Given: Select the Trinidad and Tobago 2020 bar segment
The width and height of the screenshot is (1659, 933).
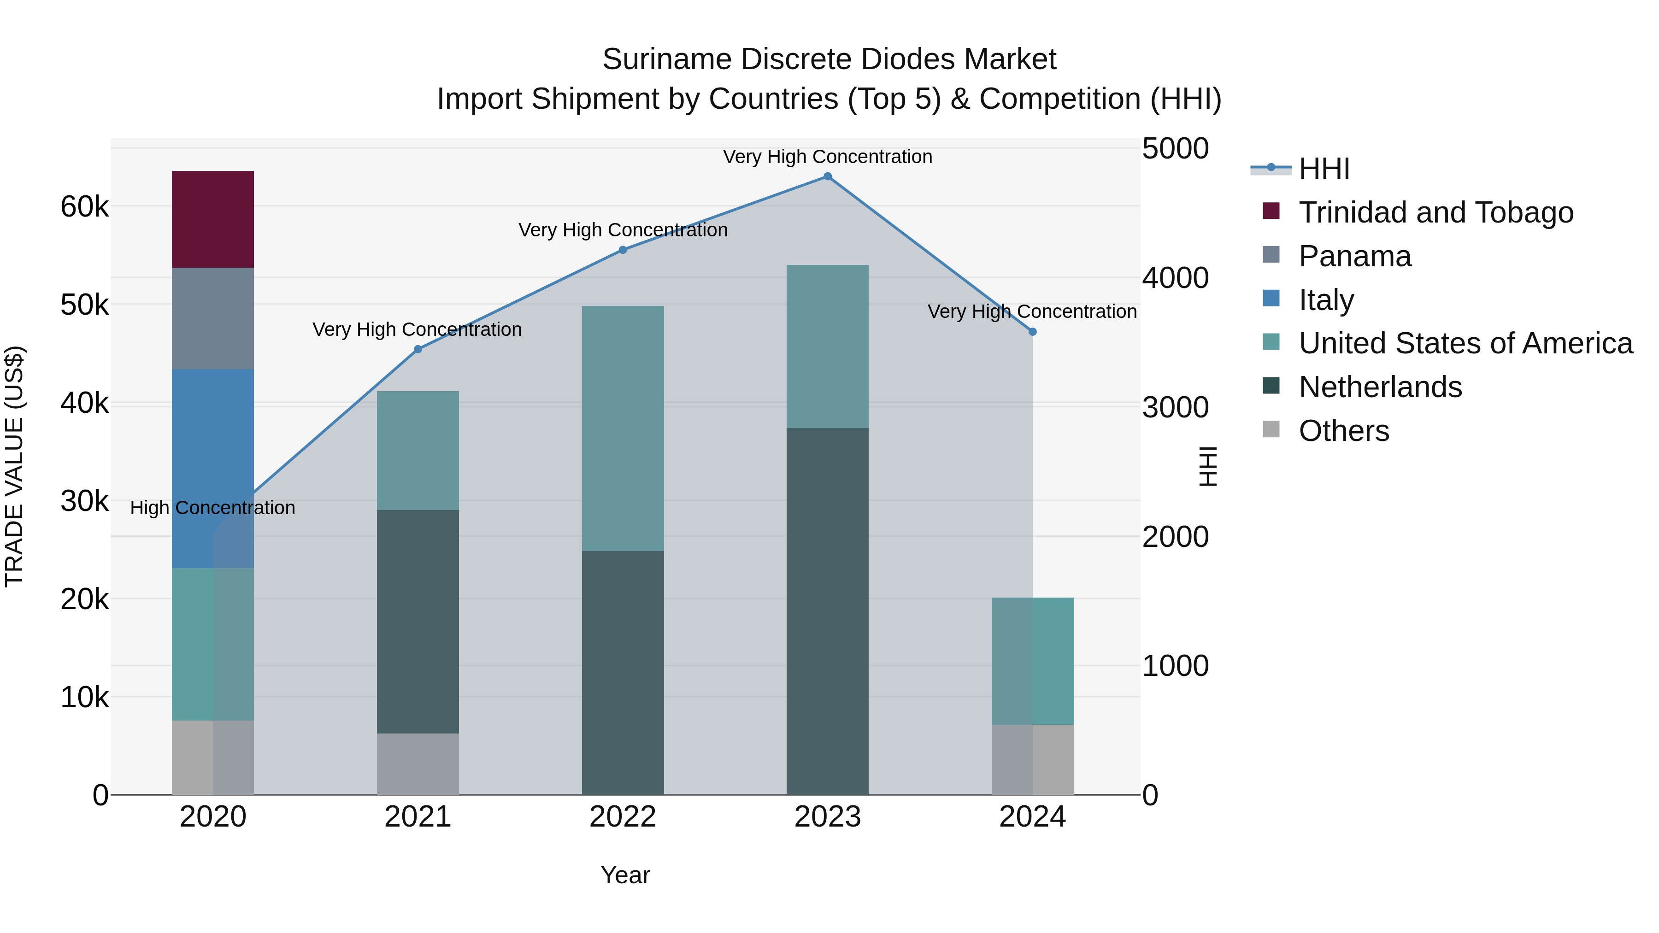Looking at the screenshot, I should 213,220.
